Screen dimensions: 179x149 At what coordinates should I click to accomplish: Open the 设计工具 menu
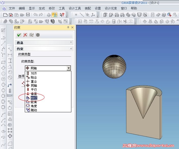(x=75, y=8)
